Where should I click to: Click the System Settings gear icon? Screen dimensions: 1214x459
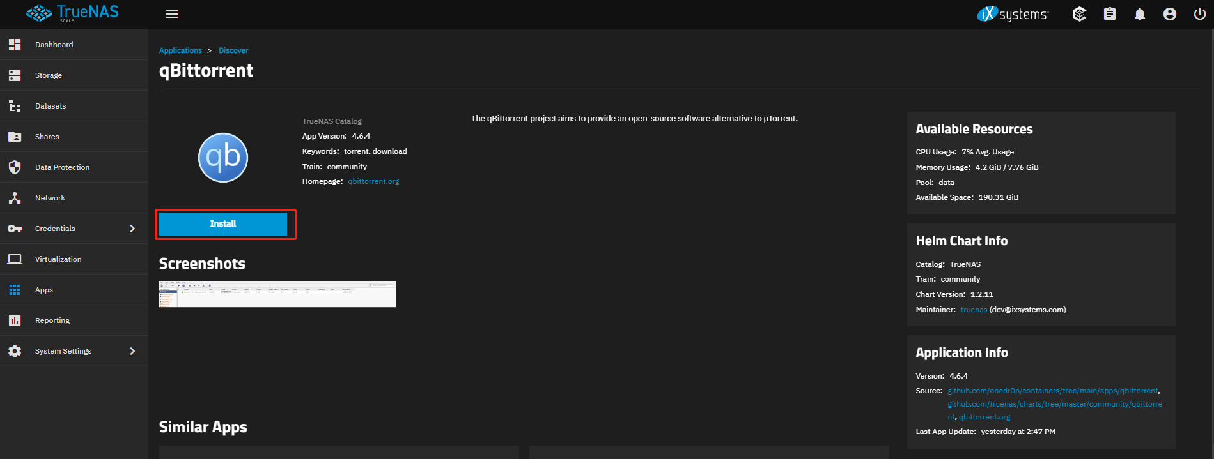tap(15, 351)
